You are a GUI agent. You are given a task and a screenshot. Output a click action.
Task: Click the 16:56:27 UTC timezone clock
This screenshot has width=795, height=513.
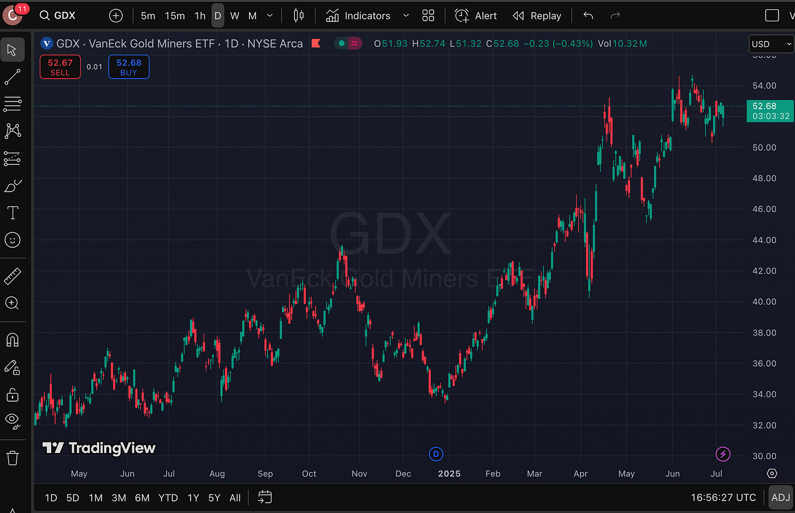coord(723,498)
